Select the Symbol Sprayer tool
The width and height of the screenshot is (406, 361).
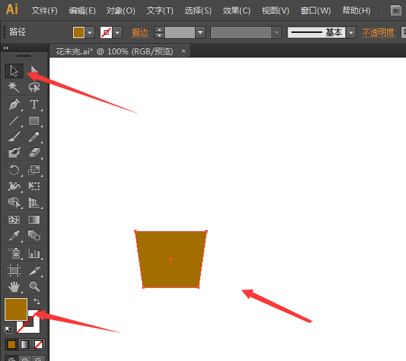point(14,253)
